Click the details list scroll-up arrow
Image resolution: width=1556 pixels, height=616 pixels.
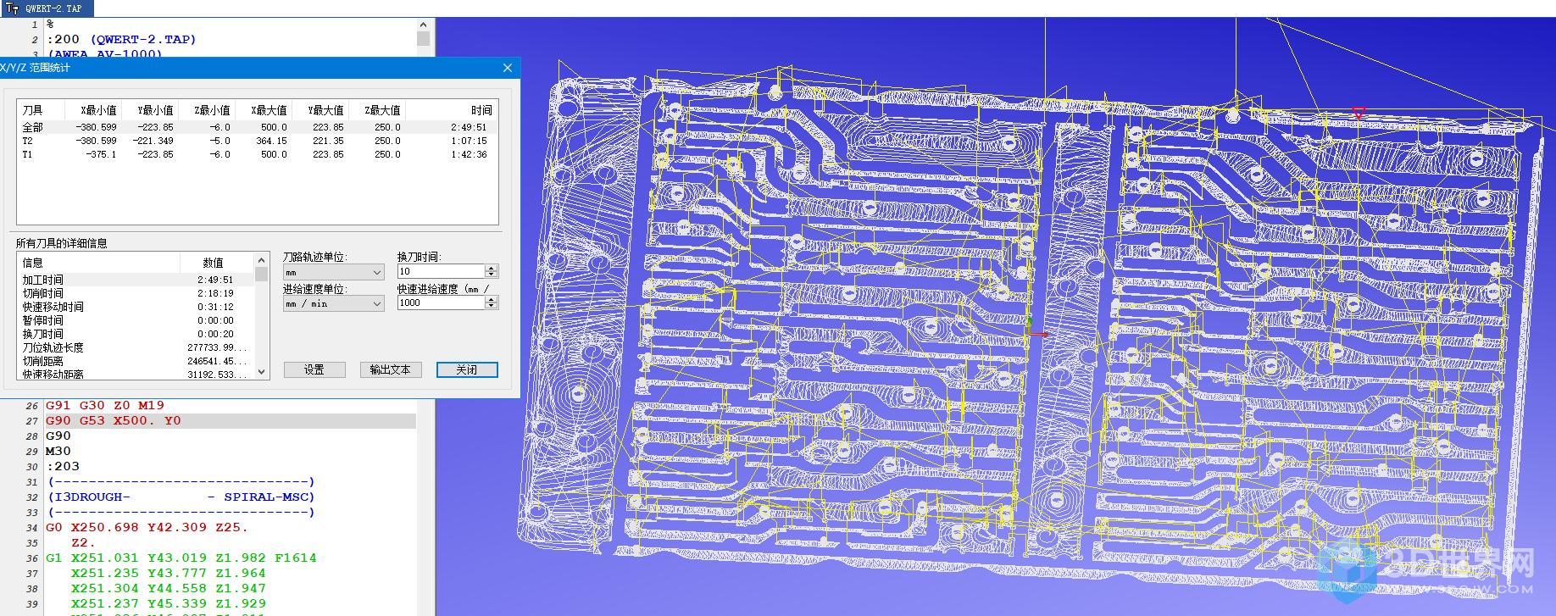(262, 260)
